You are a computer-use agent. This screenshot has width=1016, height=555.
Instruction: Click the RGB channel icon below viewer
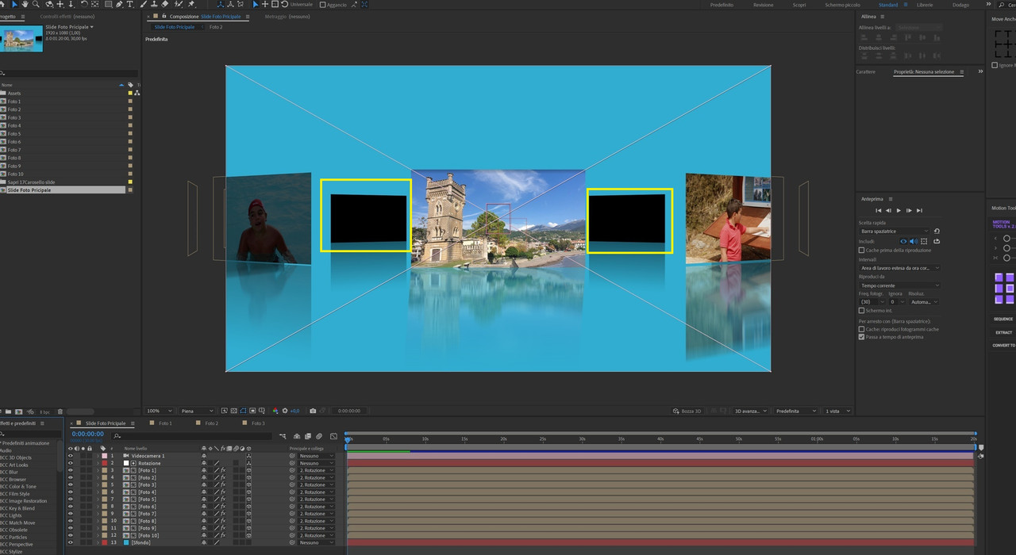point(275,411)
